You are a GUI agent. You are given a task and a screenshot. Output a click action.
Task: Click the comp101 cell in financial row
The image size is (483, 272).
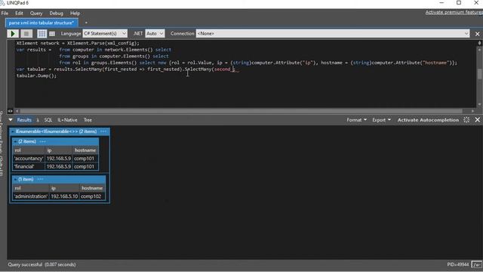(x=85, y=166)
